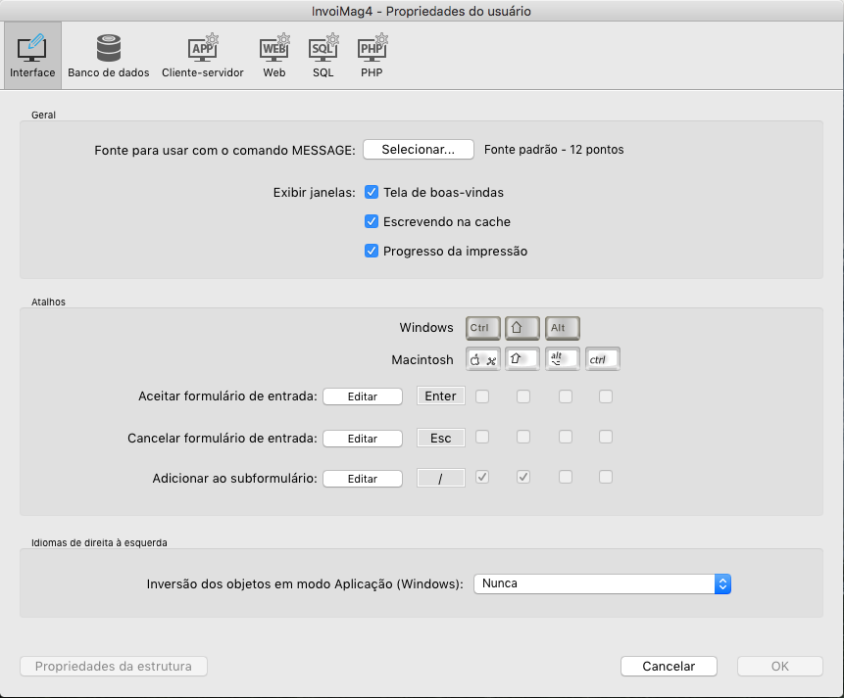
Task: Edit the Cancelar formulário de entrada shortcut
Action: tap(363, 439)
